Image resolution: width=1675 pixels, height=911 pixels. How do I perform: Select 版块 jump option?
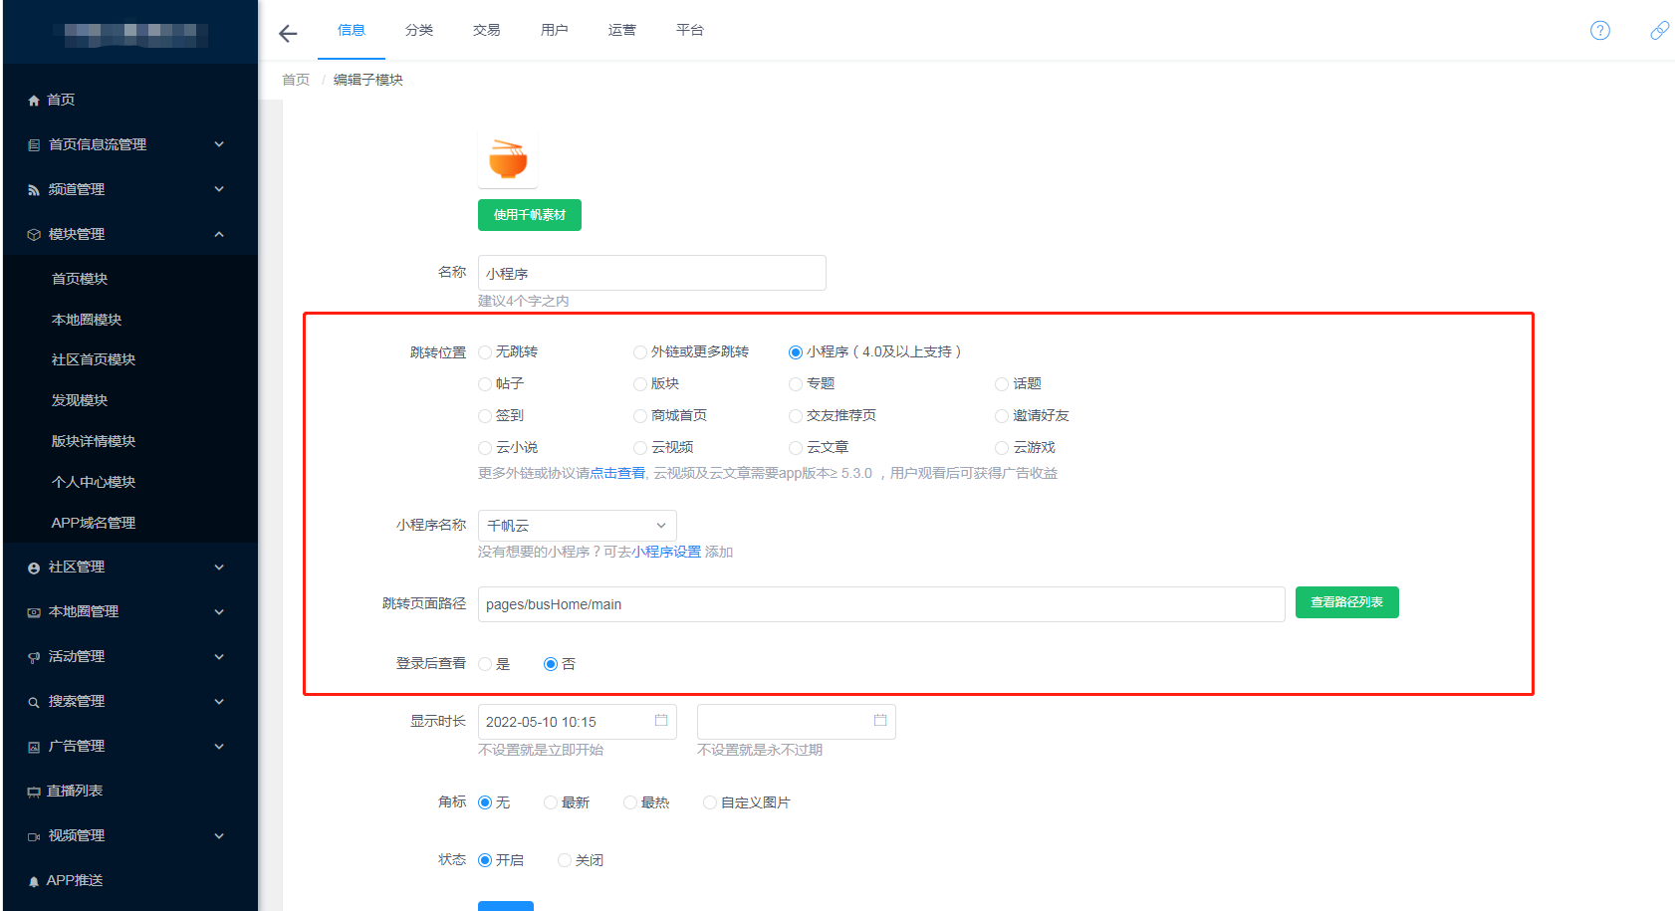click(640, 384)
